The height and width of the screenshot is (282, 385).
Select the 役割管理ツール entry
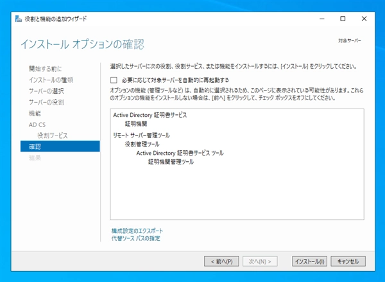point(142,144)
